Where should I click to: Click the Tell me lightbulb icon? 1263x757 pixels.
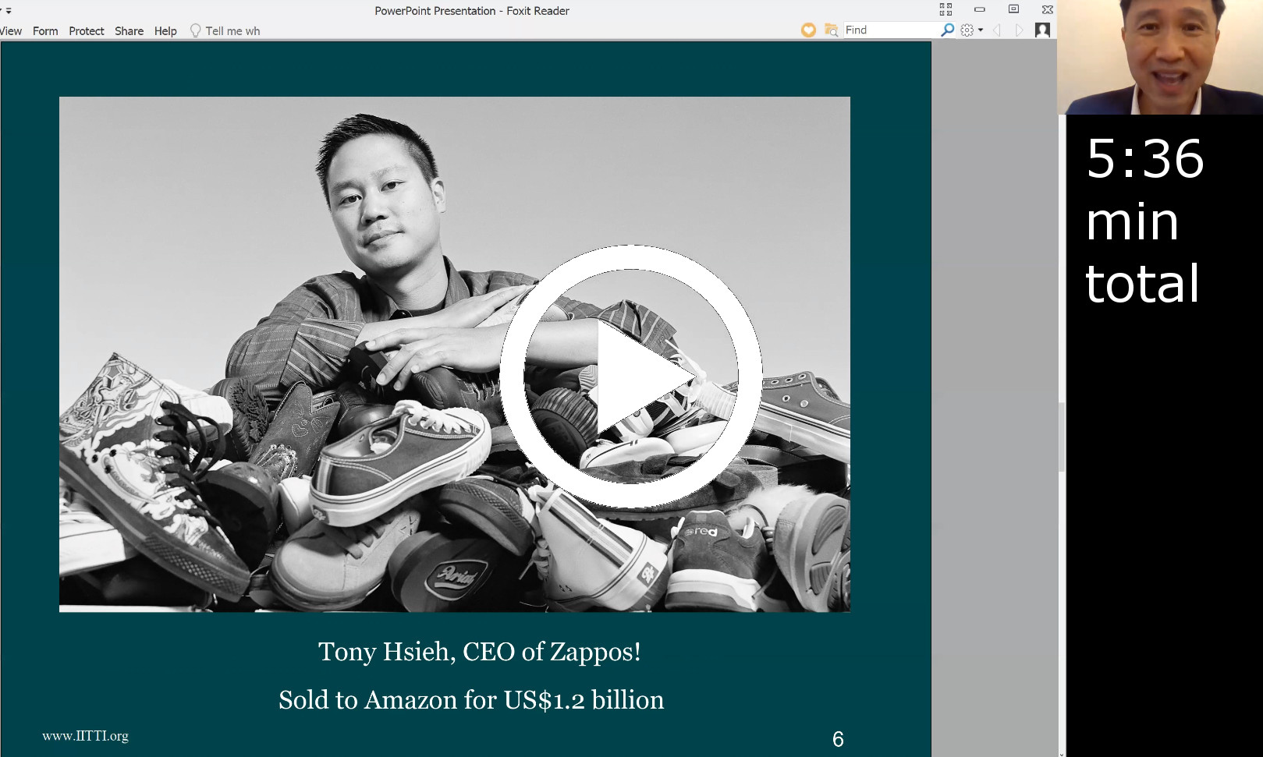click(x=196, y=31)
